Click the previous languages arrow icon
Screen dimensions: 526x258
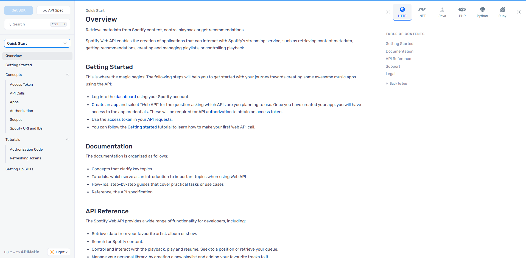[x=388, y=12]
